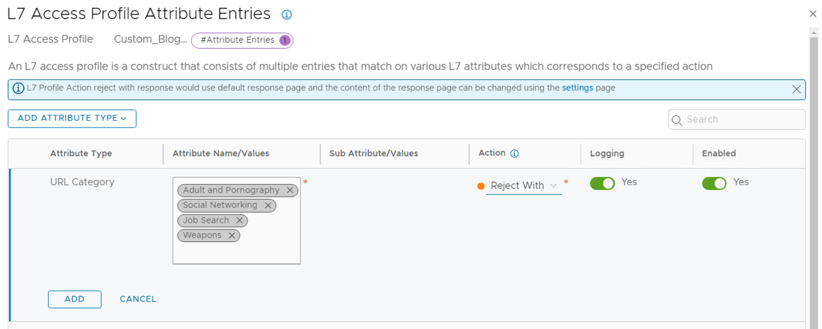Toggle Enabled switch off
This screenshot has height=329, width=822.
714,184
